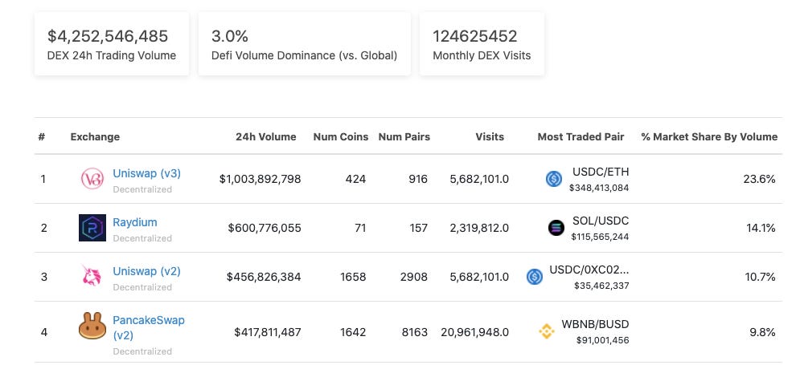Sort by the Visits column header
The width and height of the screenshot is (796, 365).
(490, 136)
